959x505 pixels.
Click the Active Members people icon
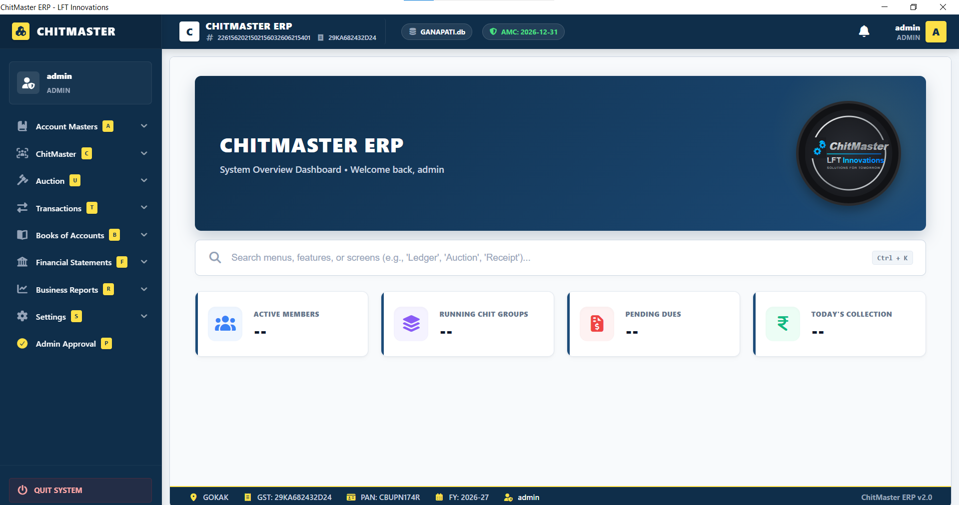(225, 324)
